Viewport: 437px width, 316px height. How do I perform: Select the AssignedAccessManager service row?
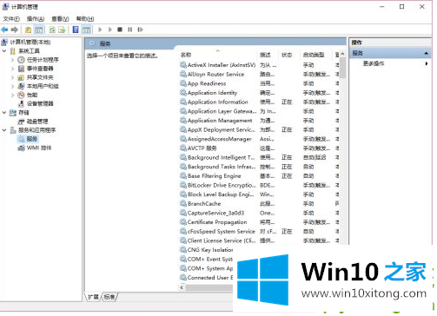click(x=259, y=139)
